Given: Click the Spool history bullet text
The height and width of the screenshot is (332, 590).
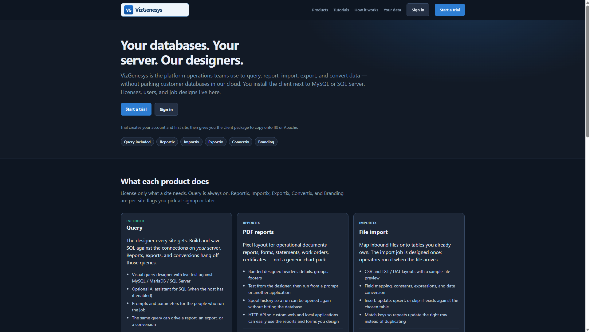Looking at the screenshot, I should coord(289,304).
